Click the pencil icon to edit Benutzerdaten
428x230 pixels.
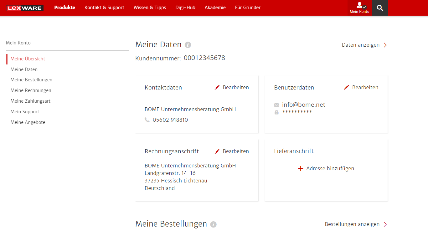click(346, 87)
